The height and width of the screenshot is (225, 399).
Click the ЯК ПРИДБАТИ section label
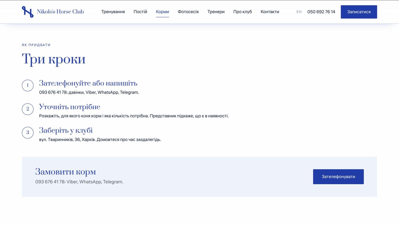(x=36, y=45)
